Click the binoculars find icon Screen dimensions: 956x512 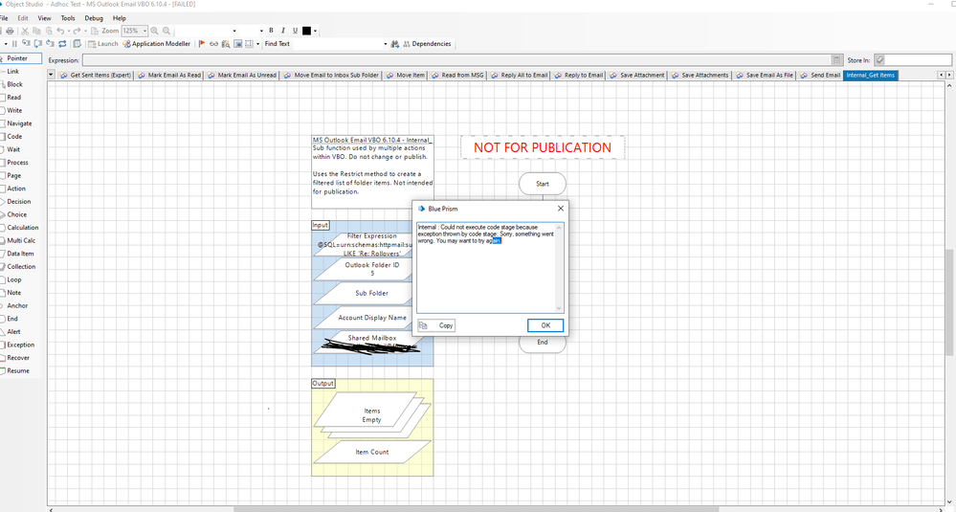click(x=395, y=44)
